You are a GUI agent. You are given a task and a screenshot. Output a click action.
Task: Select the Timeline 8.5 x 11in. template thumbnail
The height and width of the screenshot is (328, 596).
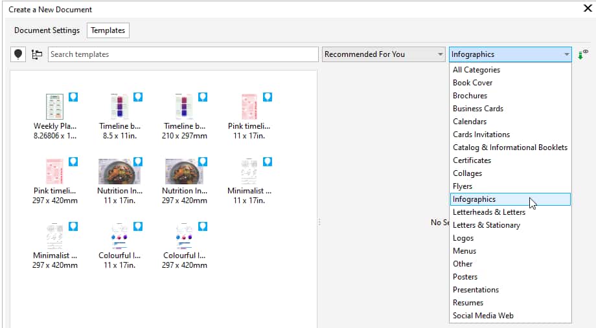[120, 106]
